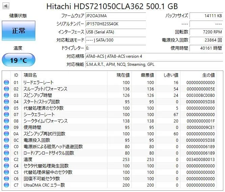Select the ロード/アンロードサイクル回数 row name
The image size is (225, 192).
click(49, 153)
